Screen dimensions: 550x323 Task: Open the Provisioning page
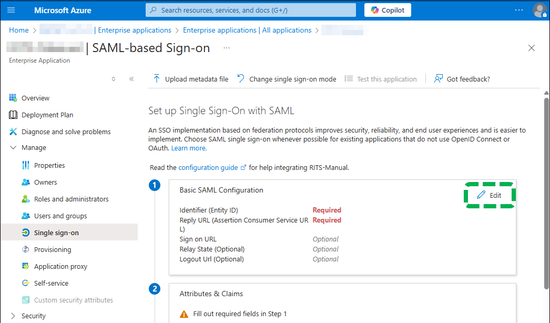(53, 249)
